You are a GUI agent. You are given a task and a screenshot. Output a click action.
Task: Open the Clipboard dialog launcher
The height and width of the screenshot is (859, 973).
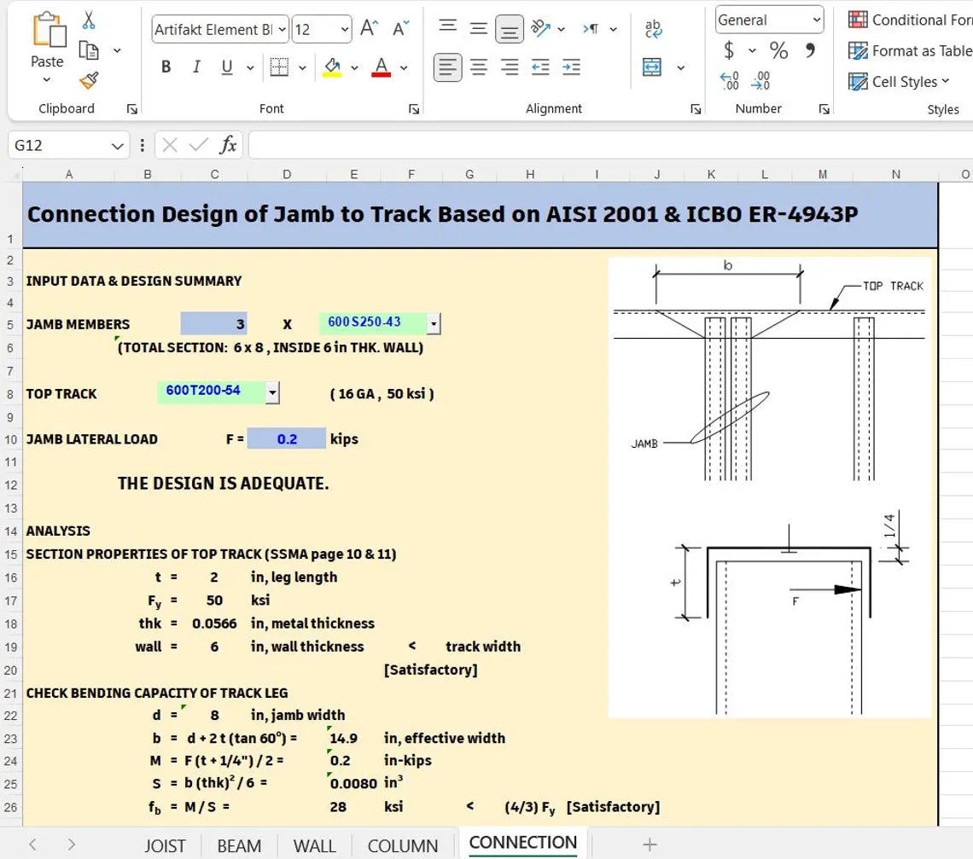pos(131,109)
